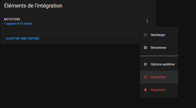The width and height of the screenshot is (196, 108).
Task: Open the 97 entités link
Action: [x=26, y=24]
